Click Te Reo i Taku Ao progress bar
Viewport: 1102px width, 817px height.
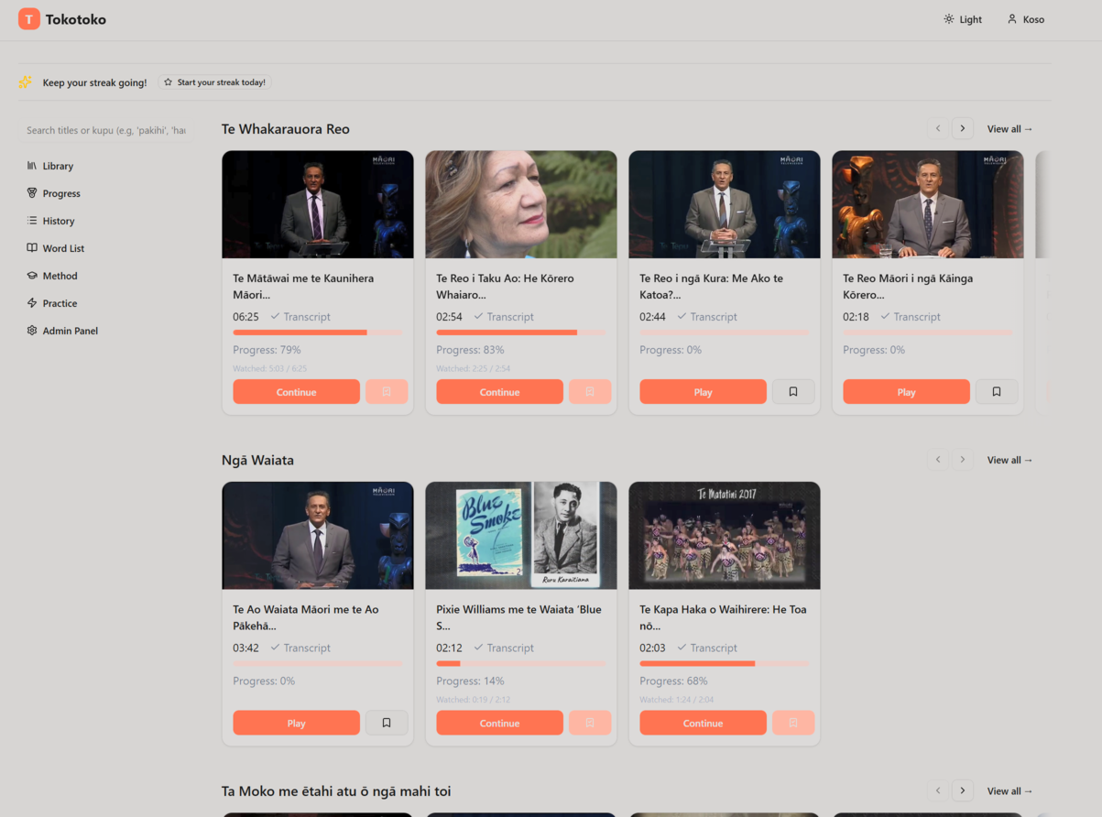pos(520,332)
